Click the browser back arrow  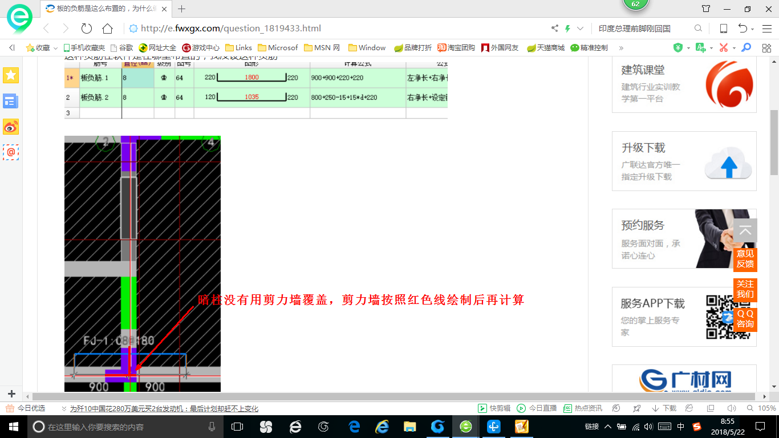click(47, 29)
